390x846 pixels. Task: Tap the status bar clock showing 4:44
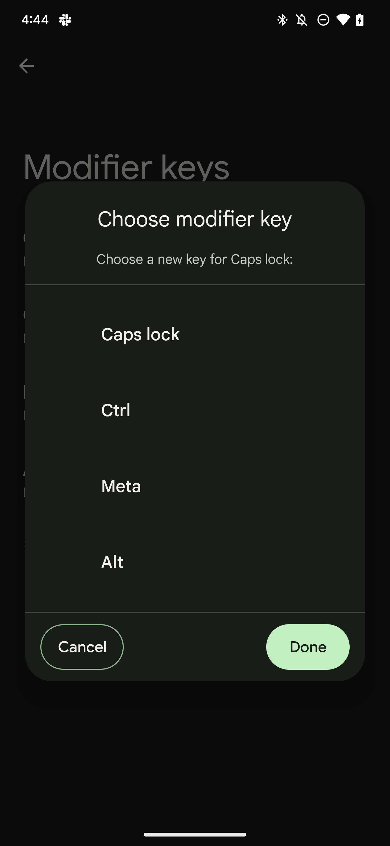click(35, 20)
